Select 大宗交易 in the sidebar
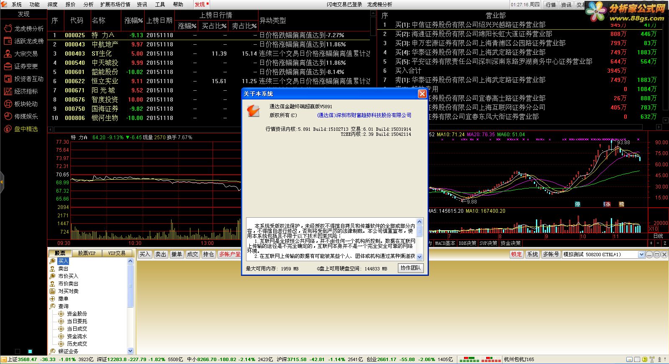Viewport: 669px width, 364px height. (x=21, y=53)
